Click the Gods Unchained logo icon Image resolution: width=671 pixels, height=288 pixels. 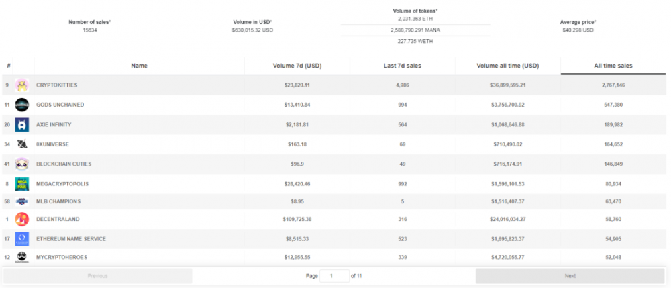22,105
